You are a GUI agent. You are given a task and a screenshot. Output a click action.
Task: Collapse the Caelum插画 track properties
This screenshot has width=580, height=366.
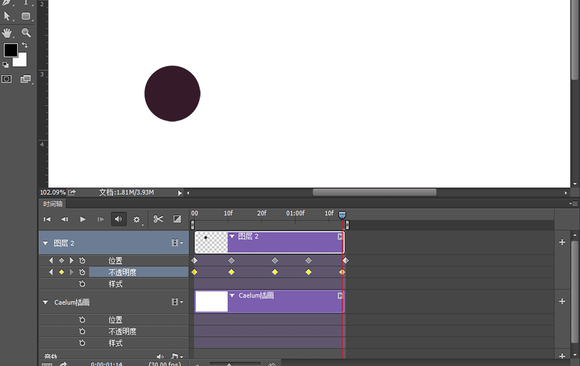coord(45,302)
